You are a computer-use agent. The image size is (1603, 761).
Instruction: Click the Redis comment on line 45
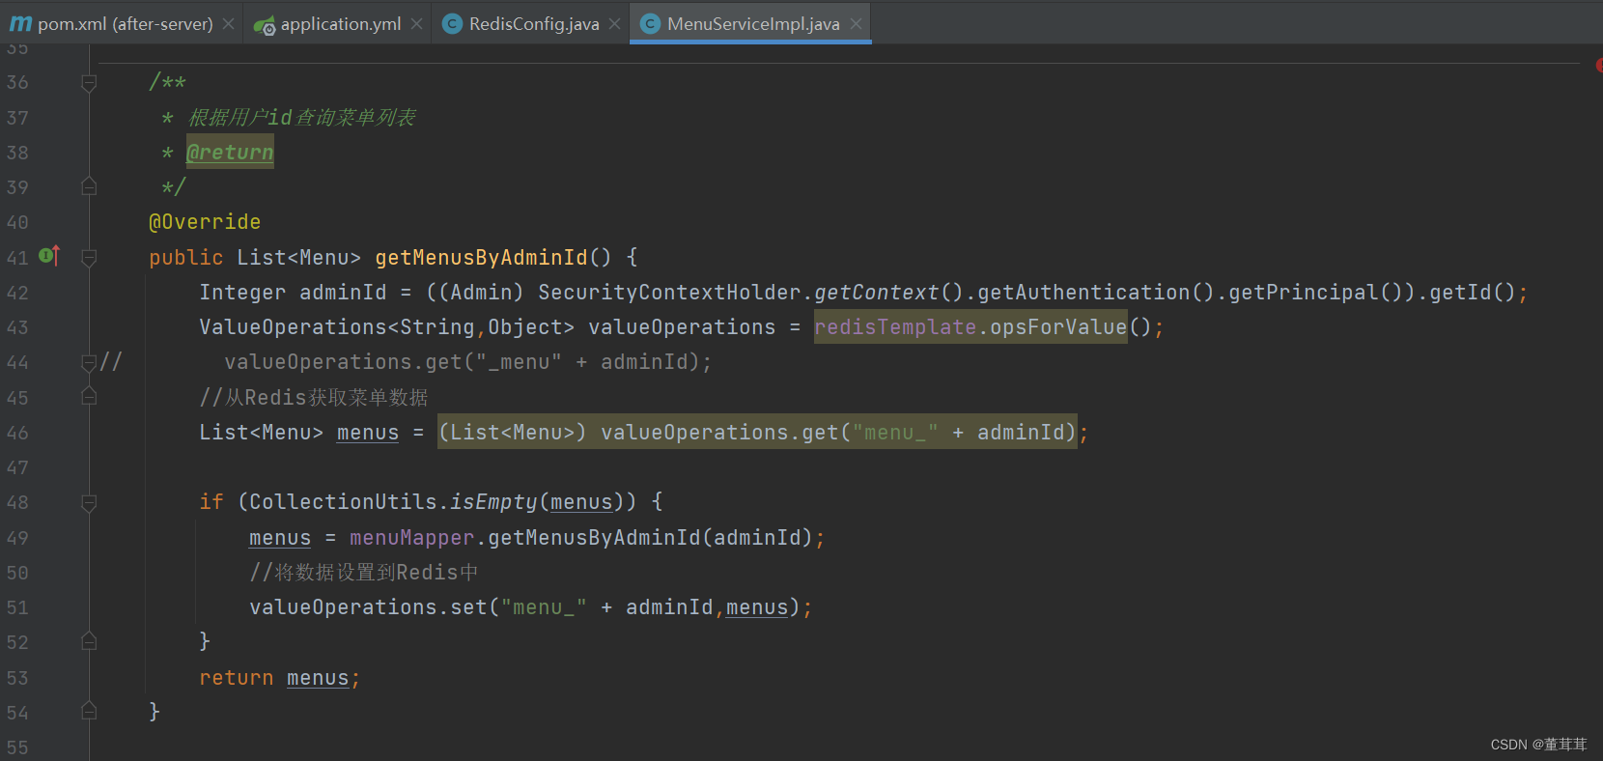[314, 397]
